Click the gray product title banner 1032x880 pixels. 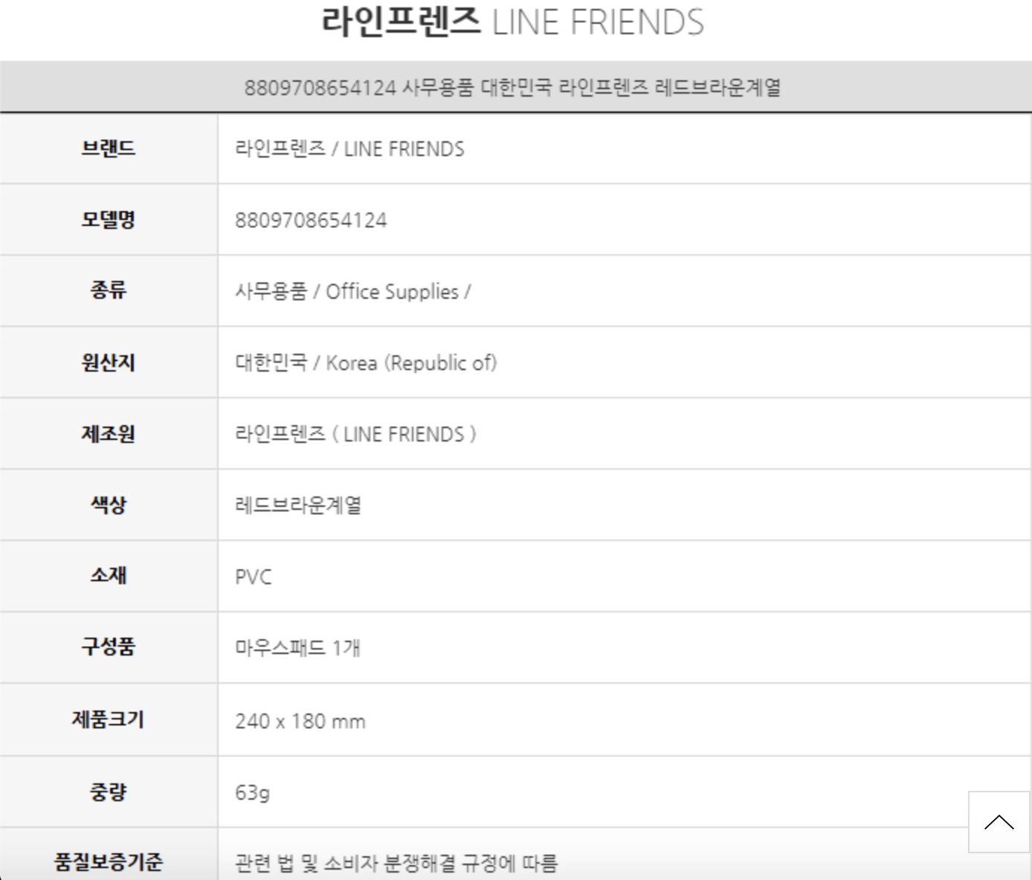click(x=513, y=88)
